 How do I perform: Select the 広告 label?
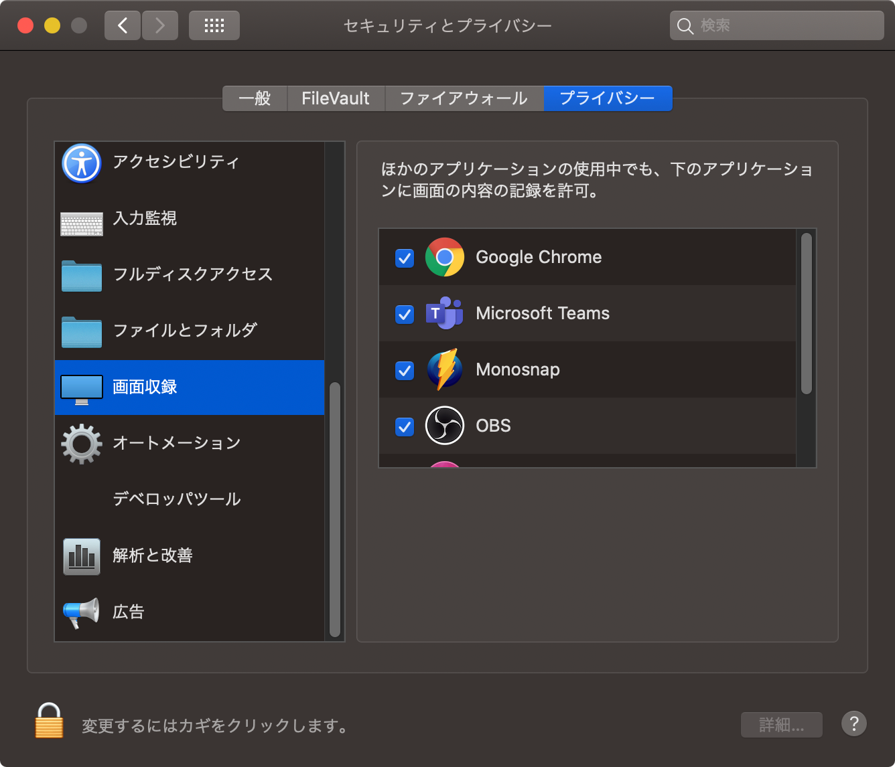tap(129, 612)
